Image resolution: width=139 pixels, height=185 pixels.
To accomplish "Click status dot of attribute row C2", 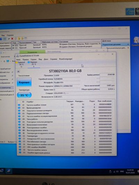I will pos(20,136).
